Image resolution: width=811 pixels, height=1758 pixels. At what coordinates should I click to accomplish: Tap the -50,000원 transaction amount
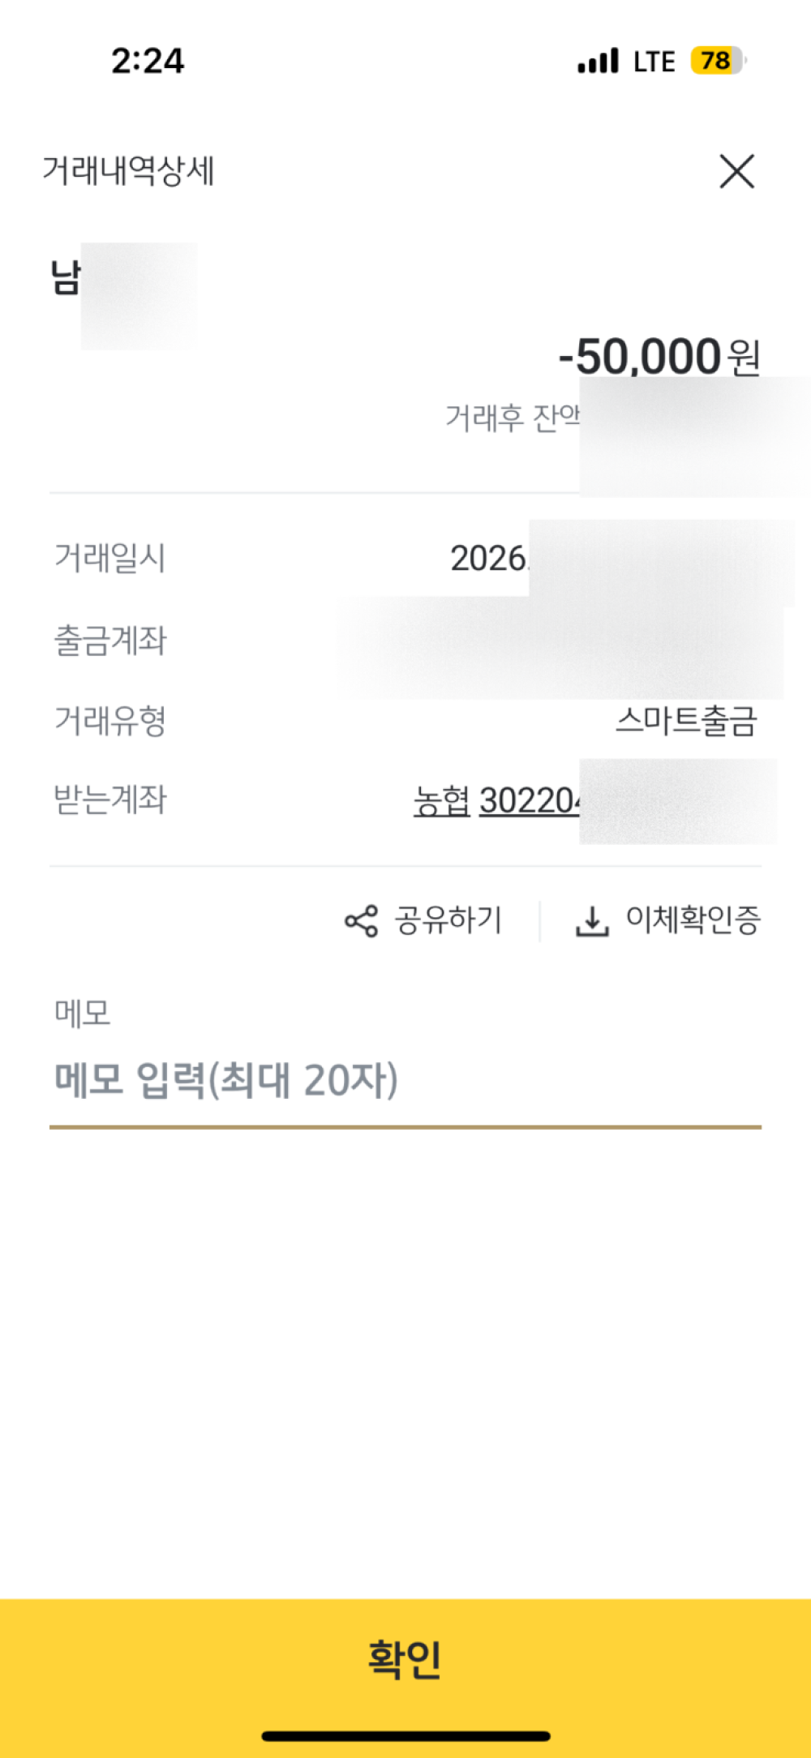659,357
